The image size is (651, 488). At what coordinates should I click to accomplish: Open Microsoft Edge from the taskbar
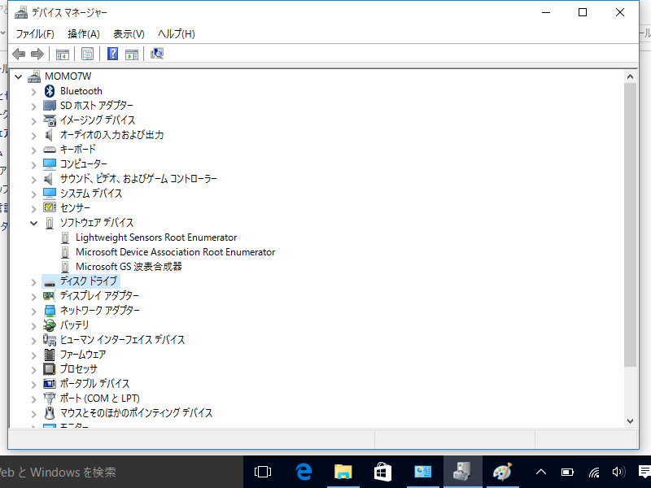[304, 472]
